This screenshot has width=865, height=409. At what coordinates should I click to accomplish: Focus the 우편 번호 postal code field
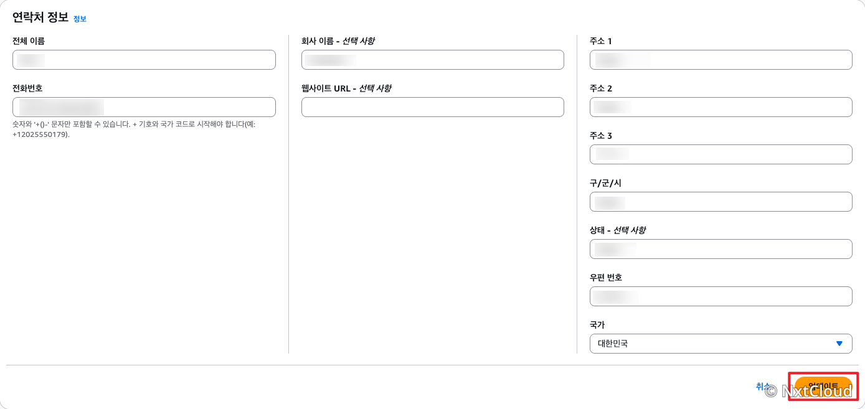(x=721, y=296)
